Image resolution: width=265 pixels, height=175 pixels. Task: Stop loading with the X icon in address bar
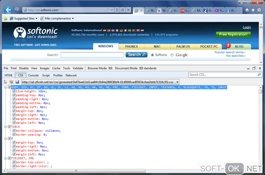coord(128,10)
